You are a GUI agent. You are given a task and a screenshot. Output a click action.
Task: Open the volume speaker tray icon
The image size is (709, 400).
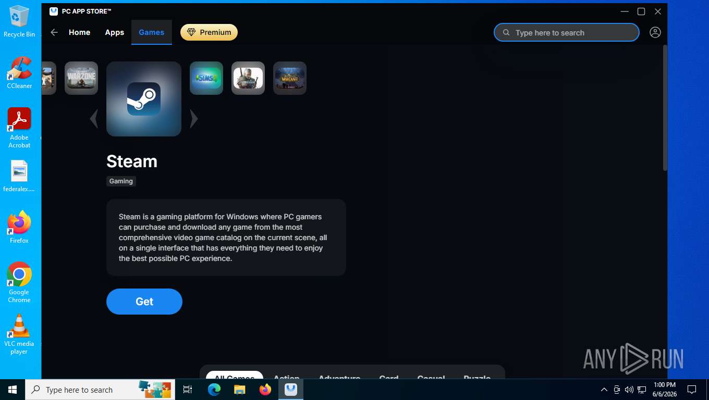point(629,390)
